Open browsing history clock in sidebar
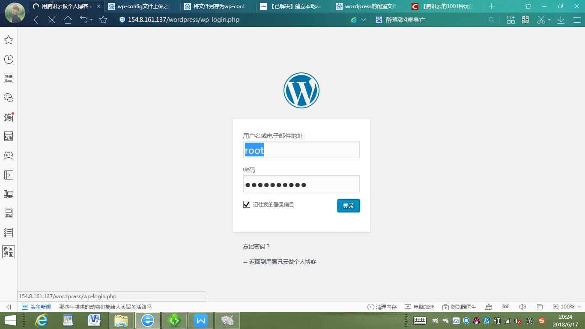The image size is (585, 329). click(x=9, y=59)
